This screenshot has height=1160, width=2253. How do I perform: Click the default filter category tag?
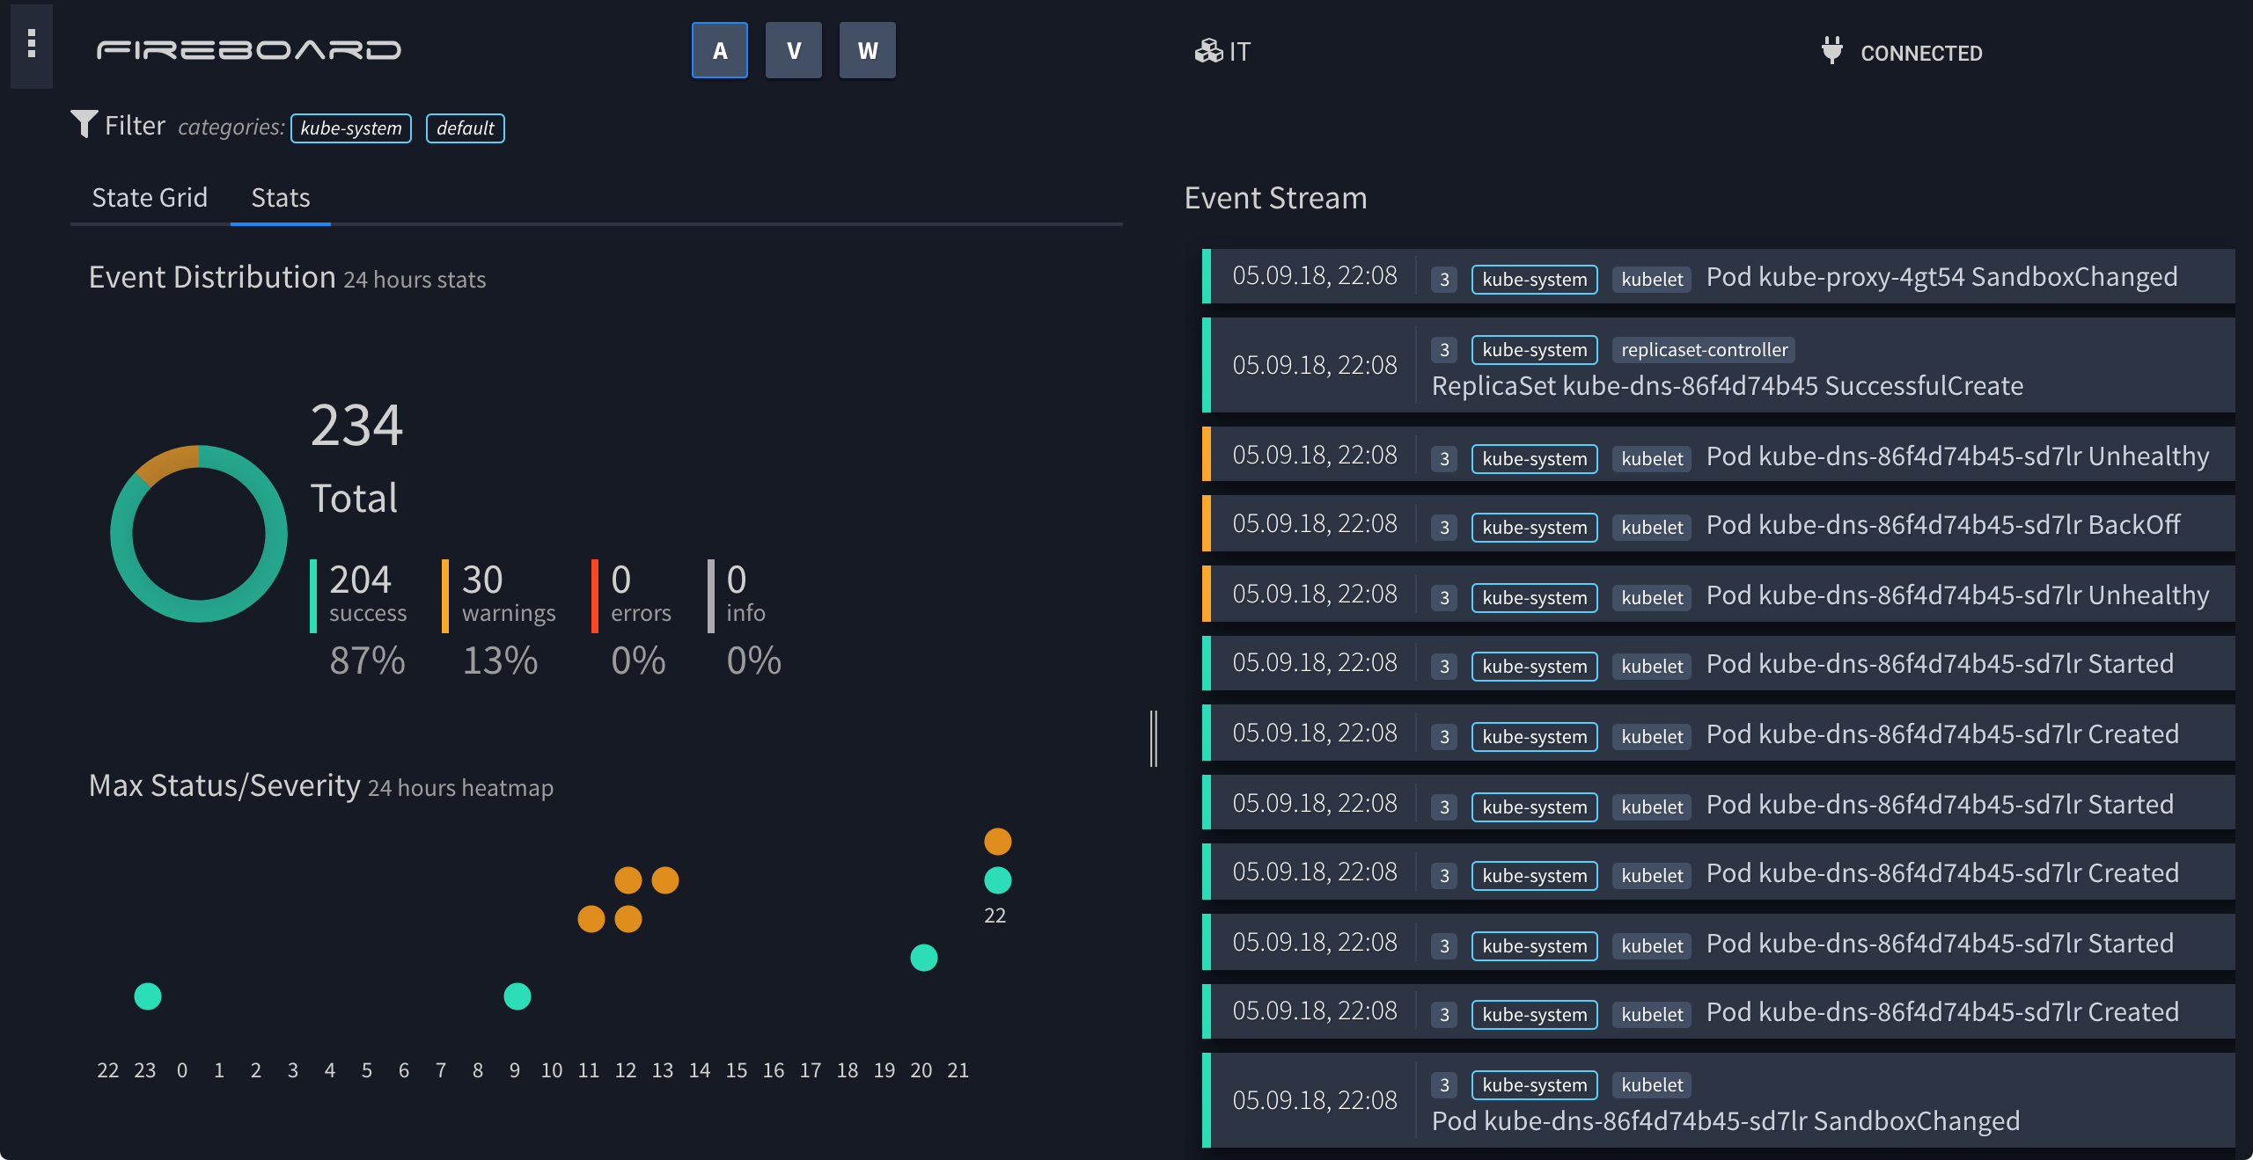pyautogui.click(x=465, y=128)
